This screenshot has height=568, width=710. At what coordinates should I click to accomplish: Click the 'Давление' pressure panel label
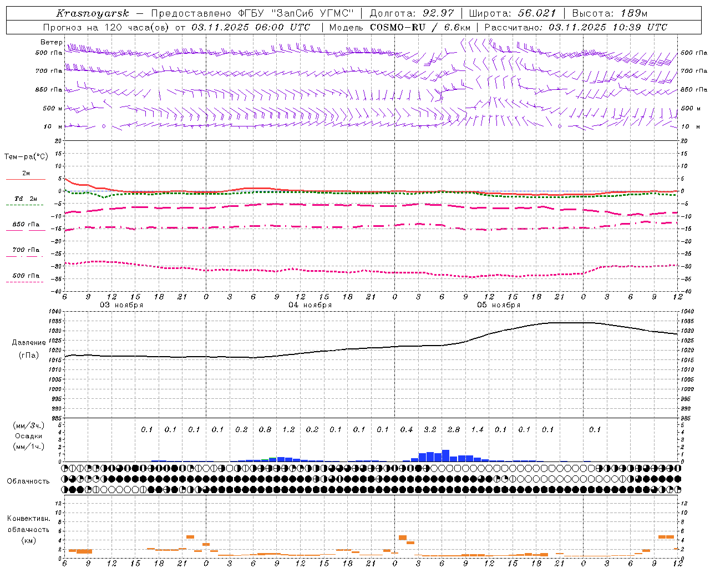click(29, 343)
